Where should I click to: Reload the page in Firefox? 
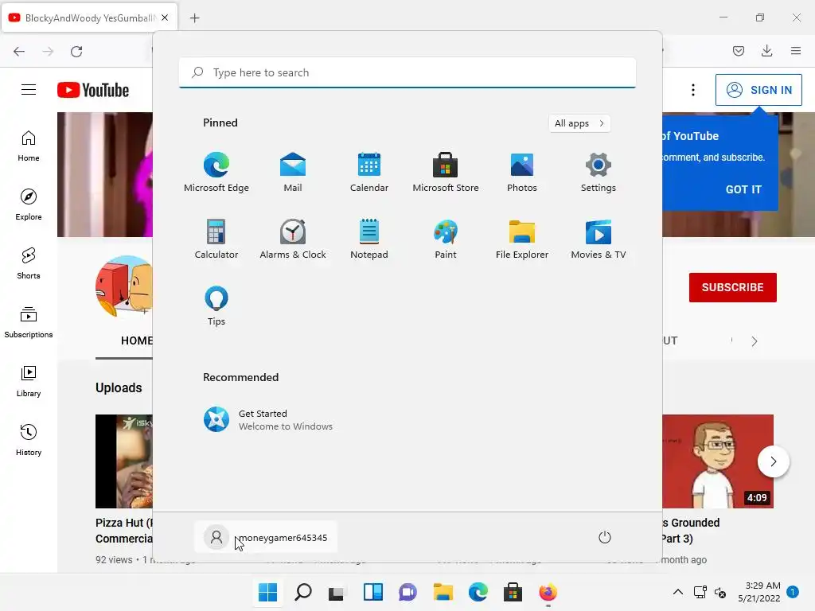(x=76, y=52)
